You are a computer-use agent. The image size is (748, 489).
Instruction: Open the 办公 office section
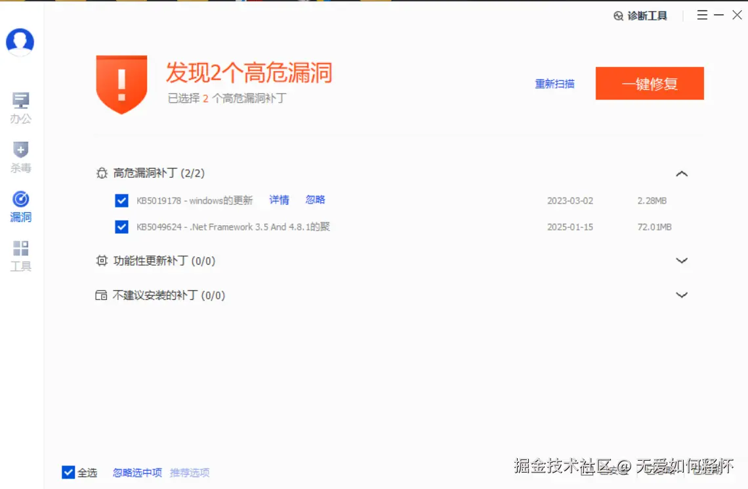(20, 108)
